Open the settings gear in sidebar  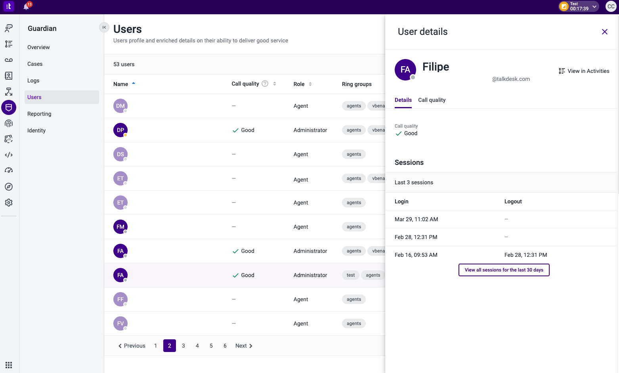tap(9, 203)
